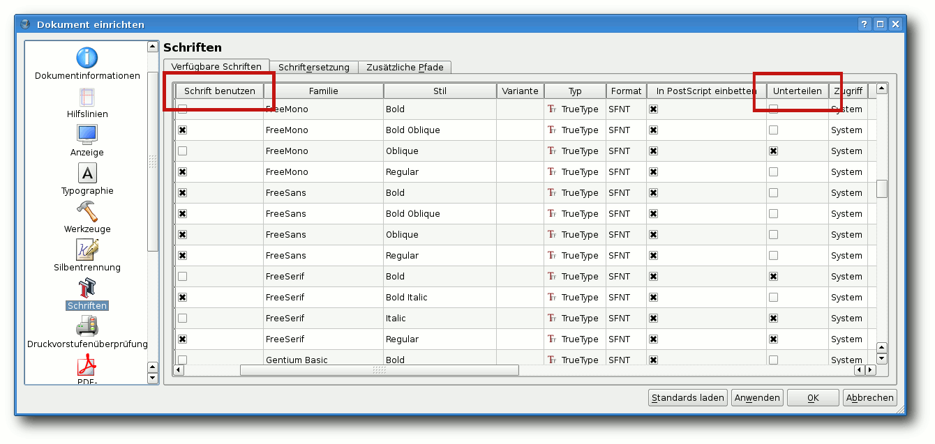
Task: Toggle PostScript embedding for FreeSerif Italic
Action: (x=654, y=318)
